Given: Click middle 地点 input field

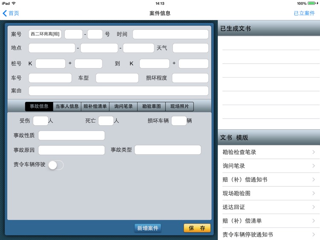Looking at the screenshot, I should click(x=99, y=48).
